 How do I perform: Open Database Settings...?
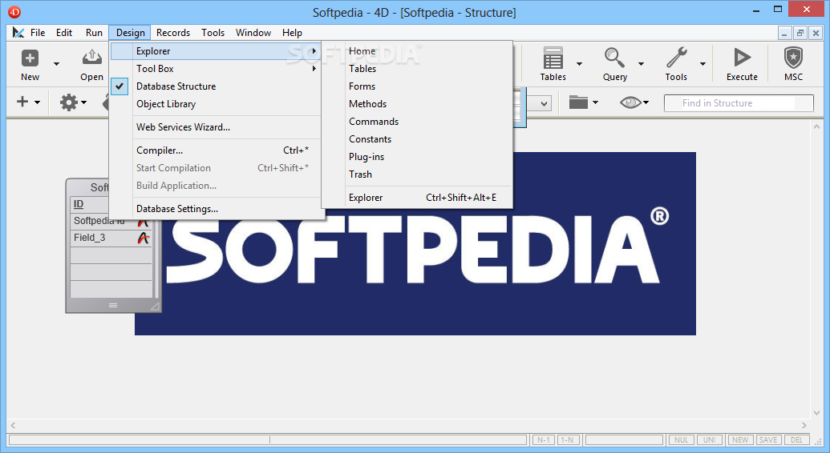point(216,209)
